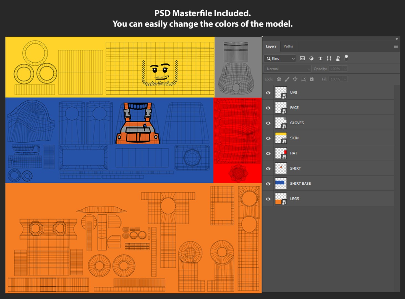Filter layers by pixel layers icon

coord(302,58)
